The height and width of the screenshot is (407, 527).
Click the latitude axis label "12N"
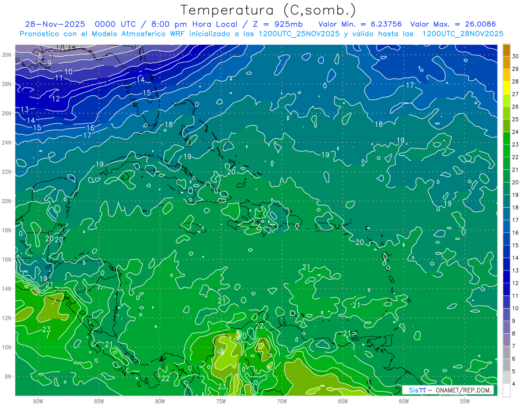pos(7,318)
